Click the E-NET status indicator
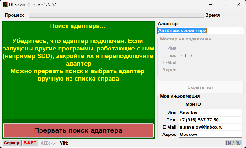 click(x=30, y=143)
